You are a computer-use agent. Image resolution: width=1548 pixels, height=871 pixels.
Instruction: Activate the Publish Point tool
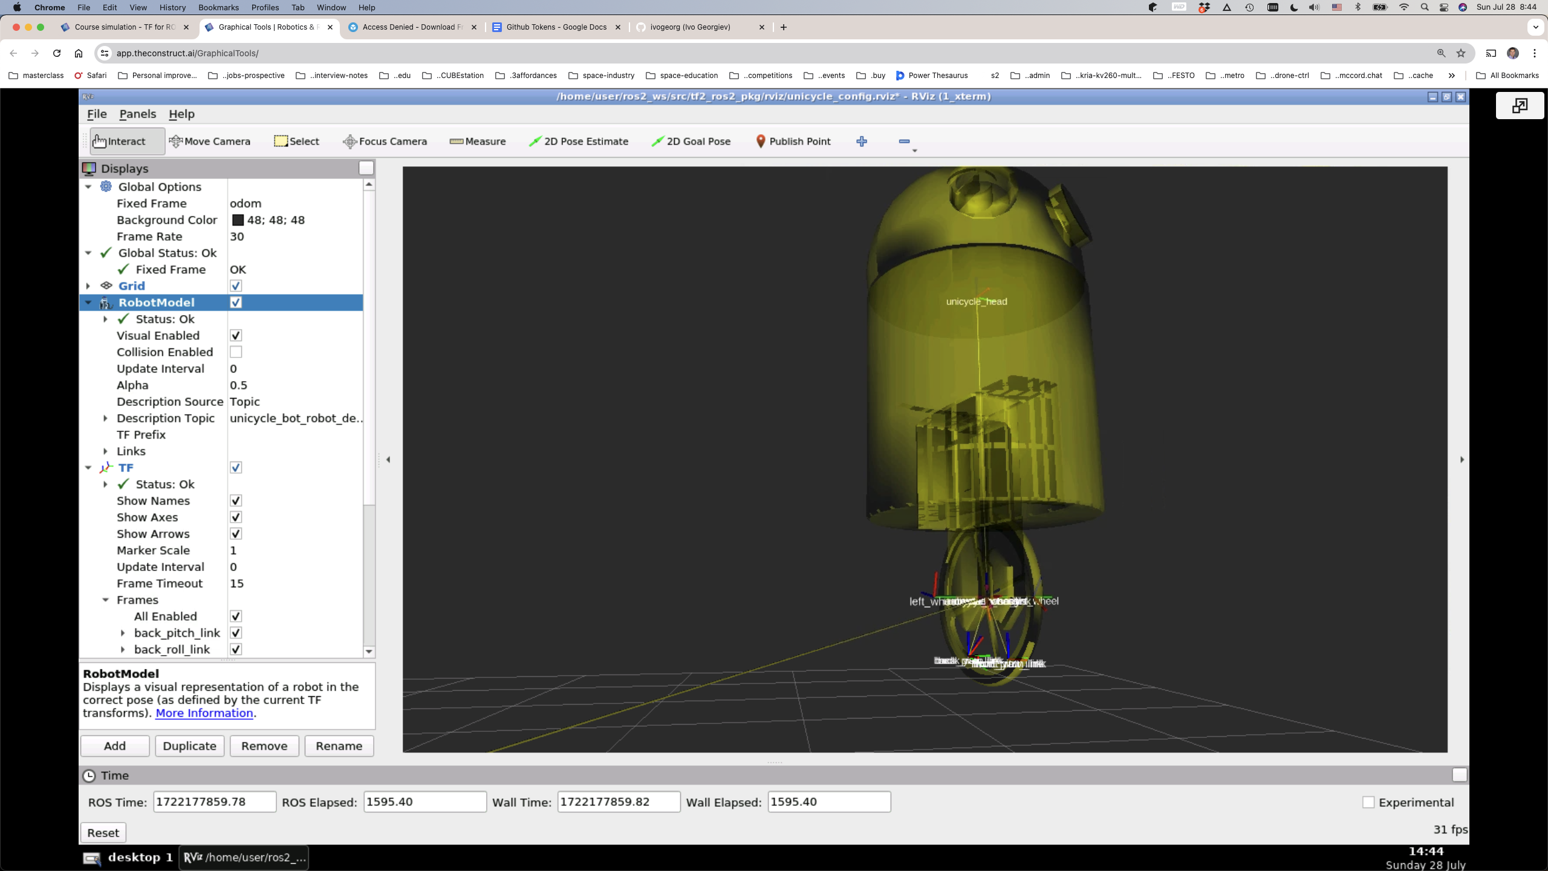click(x=793, y=141)
